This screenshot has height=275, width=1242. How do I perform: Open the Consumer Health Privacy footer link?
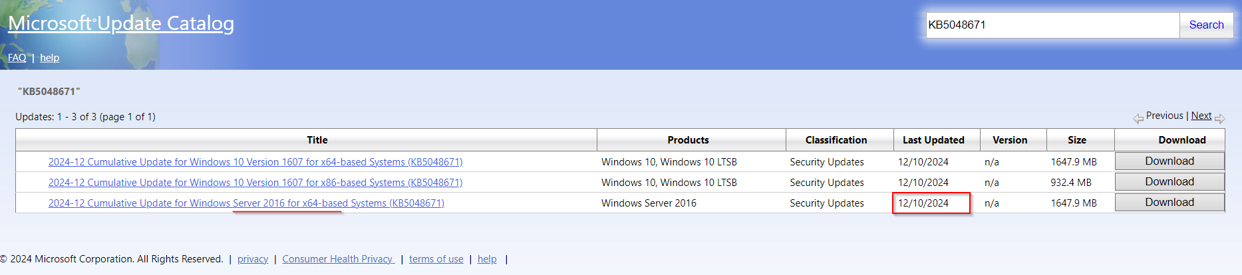[338, 259]
